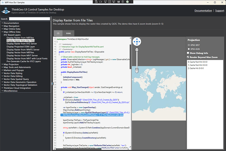
Task: Select the EPSG 3857 projection
Action: 189,45
